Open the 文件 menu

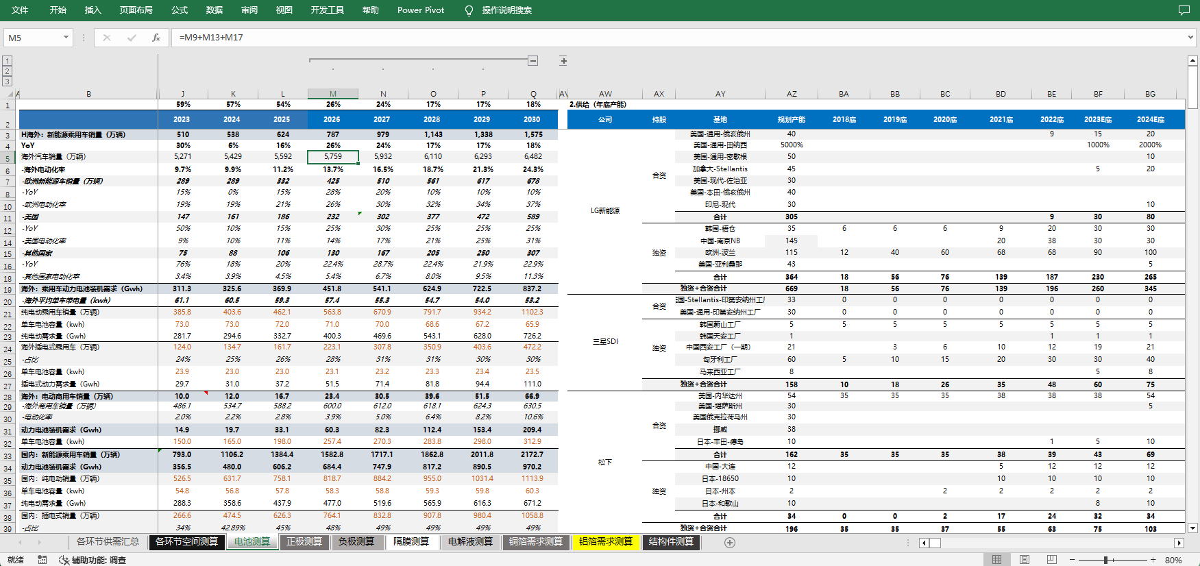point(20,10)
